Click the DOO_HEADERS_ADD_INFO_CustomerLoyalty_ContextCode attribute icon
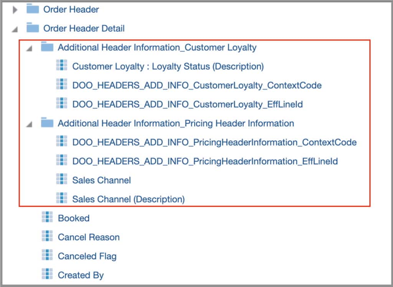393x287 pixels. [62, 85]
